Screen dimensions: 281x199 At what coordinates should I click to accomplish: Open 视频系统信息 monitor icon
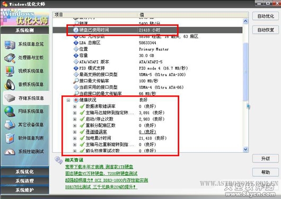pyautogui.click(x=10, y=71)
